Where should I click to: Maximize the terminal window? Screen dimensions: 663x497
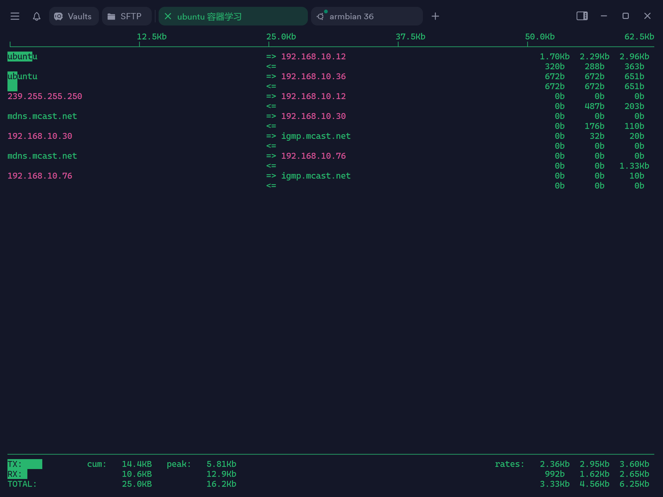626,16
